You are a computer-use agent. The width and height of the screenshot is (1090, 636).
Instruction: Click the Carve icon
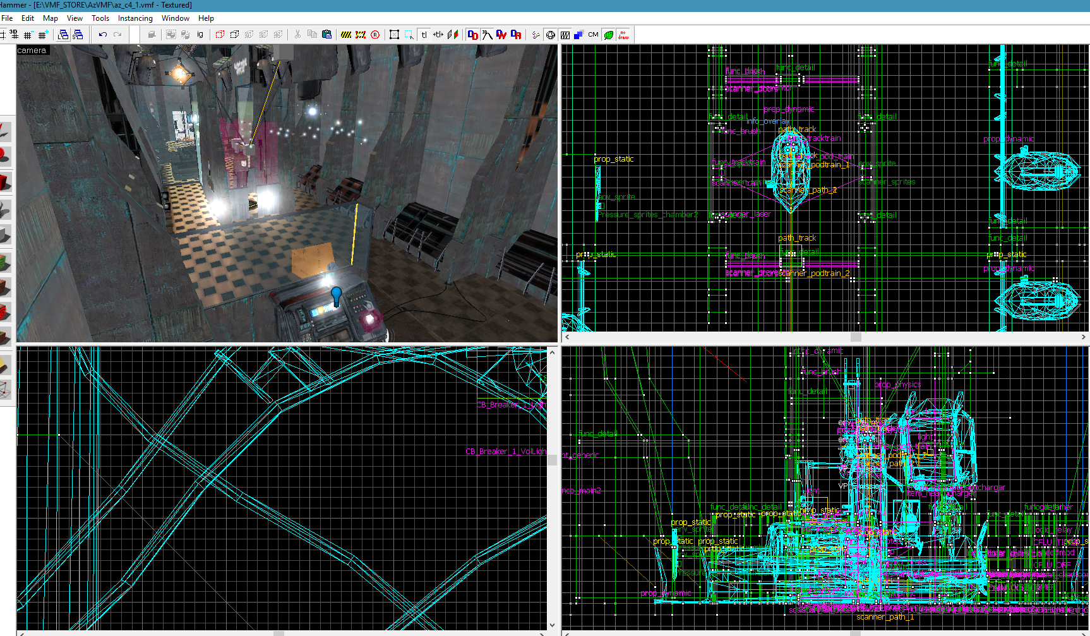tap(152, 35)
